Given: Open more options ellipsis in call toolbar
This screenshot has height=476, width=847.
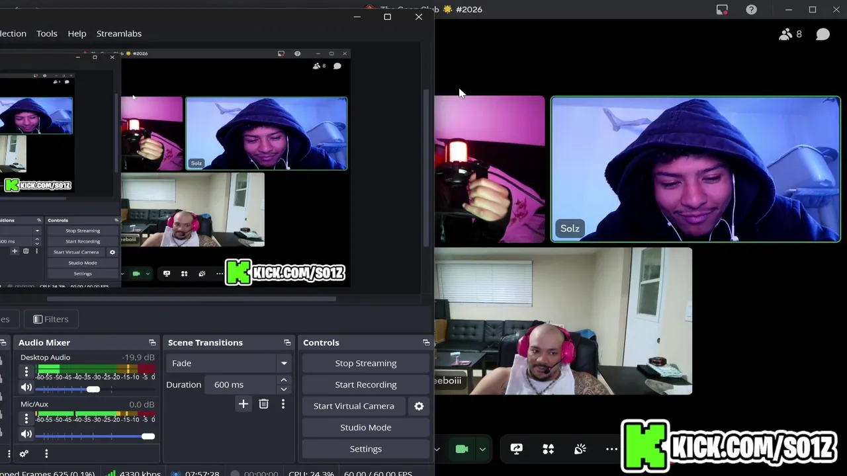Looking at the screenshot, I should (x=611, y=449).
